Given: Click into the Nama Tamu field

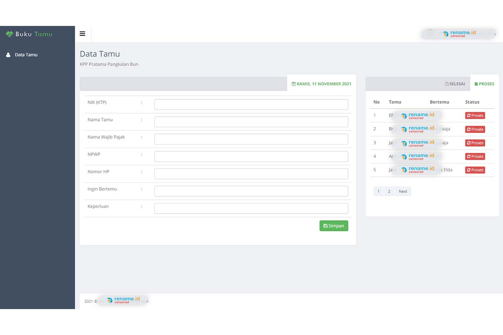Looking at the screenshot, I should [x=251, y=122].
